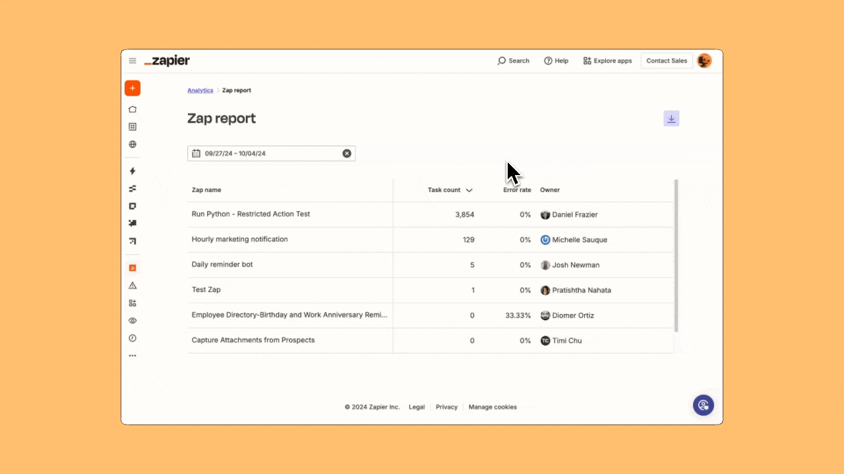Open calendar icon in date field
844x474 pixels.
click(x=196, y=153)
